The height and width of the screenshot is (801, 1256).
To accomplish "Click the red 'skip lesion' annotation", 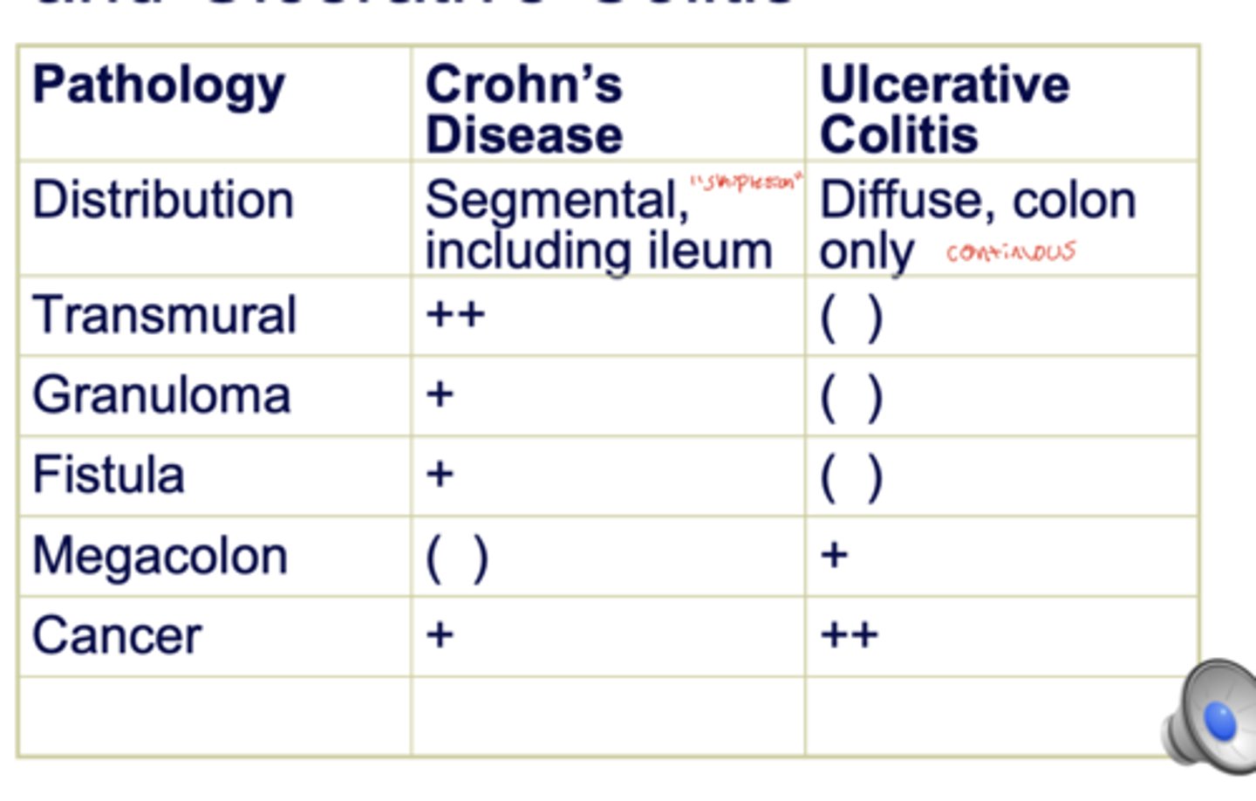I will coord(745,182).
